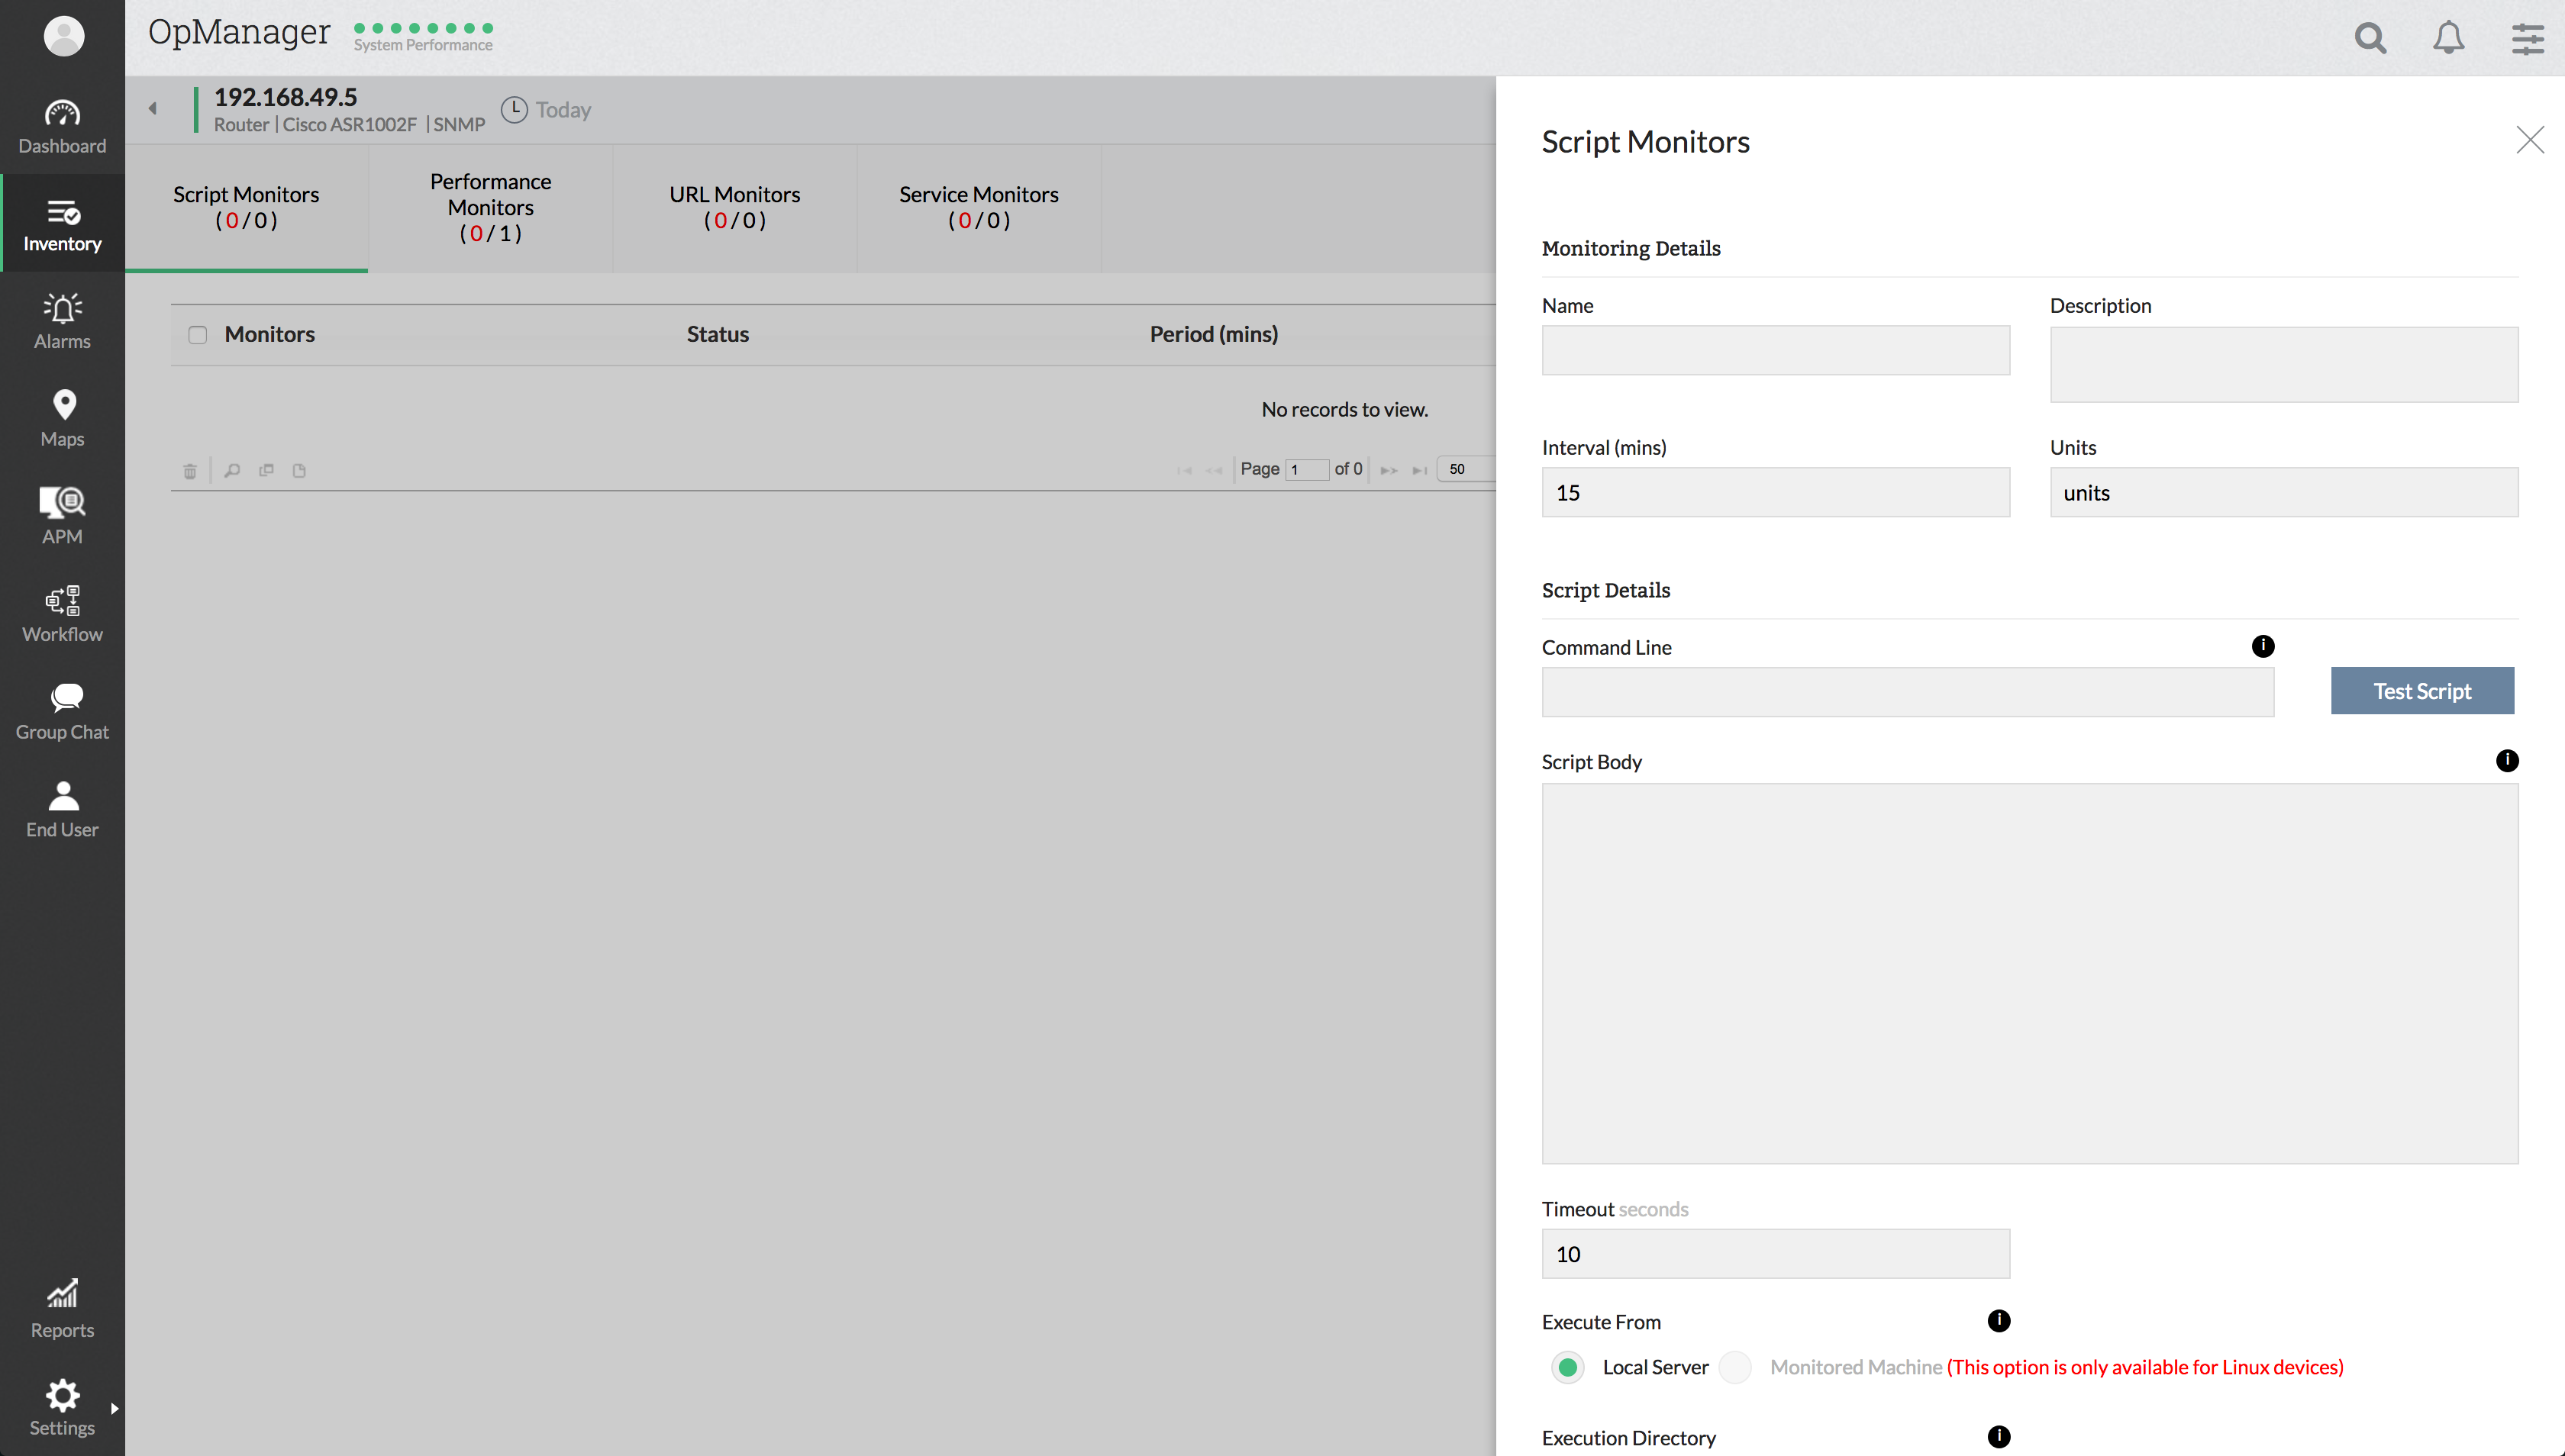The image size is (2565, 1456).
Task: Click into the Command Line input field
Action: pos(1907,692)
